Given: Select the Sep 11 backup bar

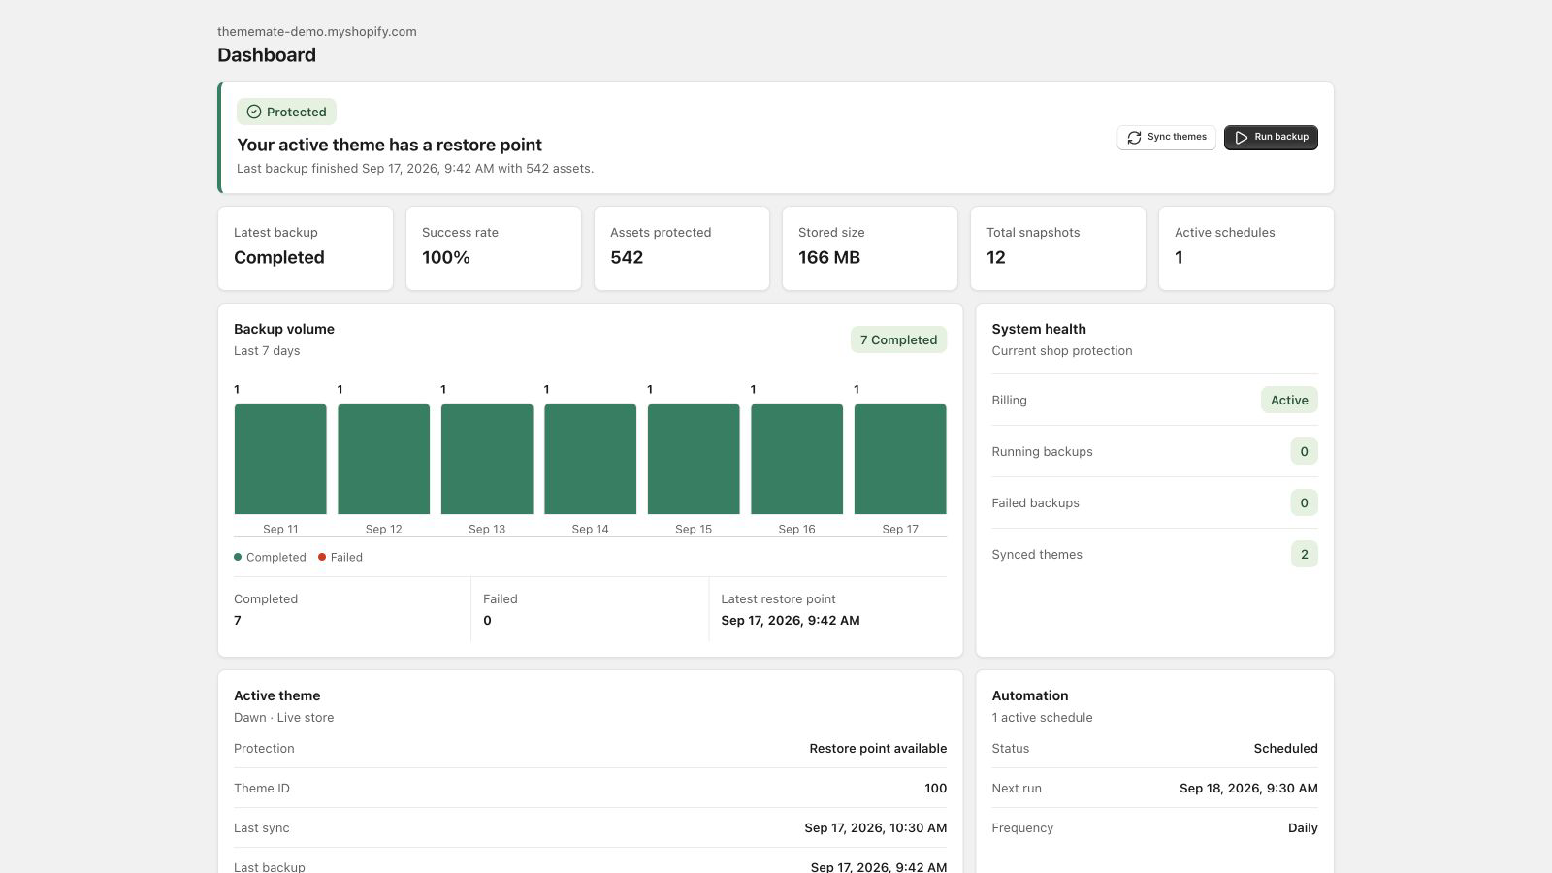Looking at the screenshot, I should click(280, 459).
